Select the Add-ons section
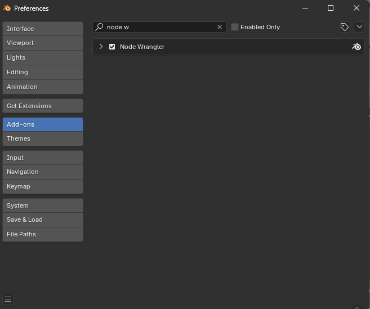 (43, 124)
